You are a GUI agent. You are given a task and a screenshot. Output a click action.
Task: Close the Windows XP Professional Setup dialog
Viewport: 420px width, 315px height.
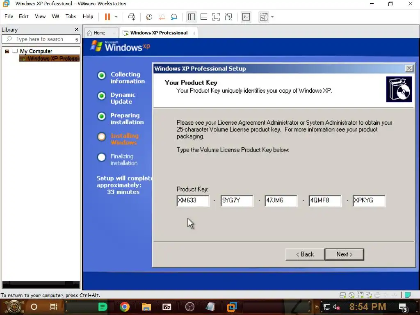point(409,68)
